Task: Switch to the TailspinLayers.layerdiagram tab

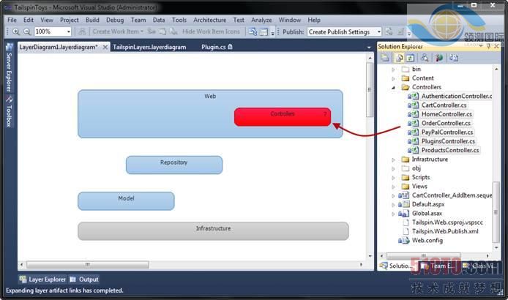Action: 149,47
